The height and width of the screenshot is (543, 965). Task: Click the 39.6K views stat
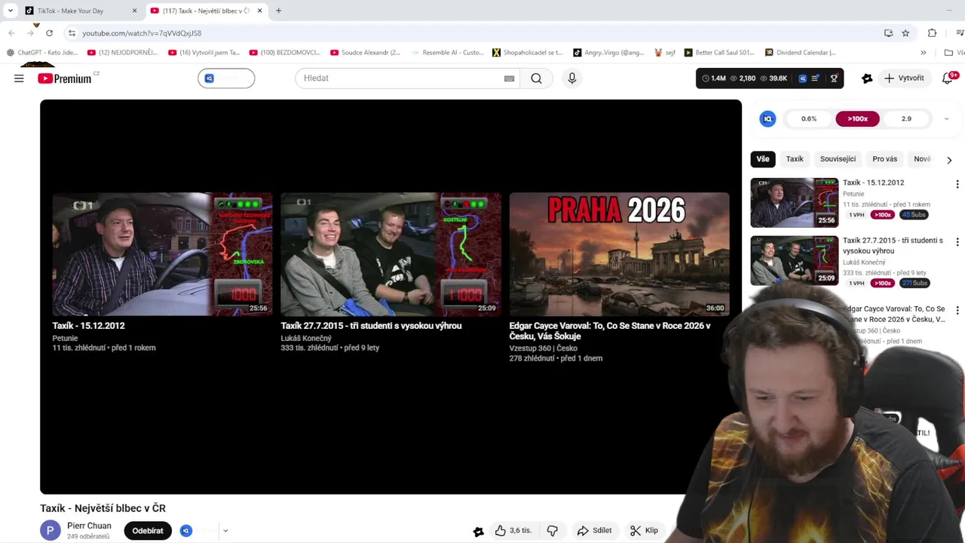(774, 78)
